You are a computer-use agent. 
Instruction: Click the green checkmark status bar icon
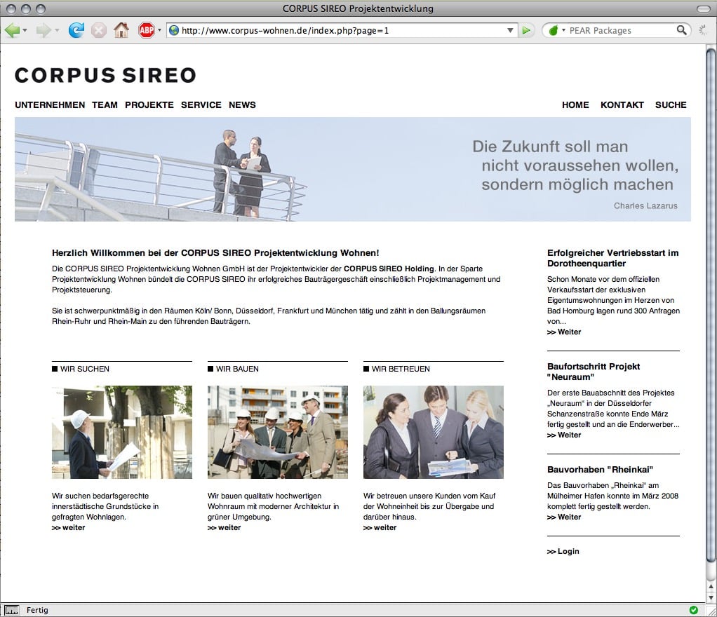[x=694, y=610]
